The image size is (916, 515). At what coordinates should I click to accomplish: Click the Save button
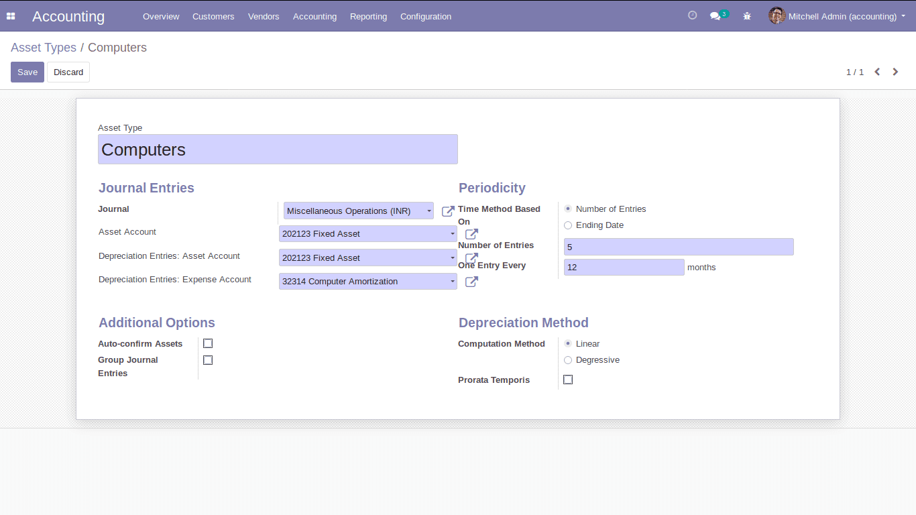click(27, 72)
